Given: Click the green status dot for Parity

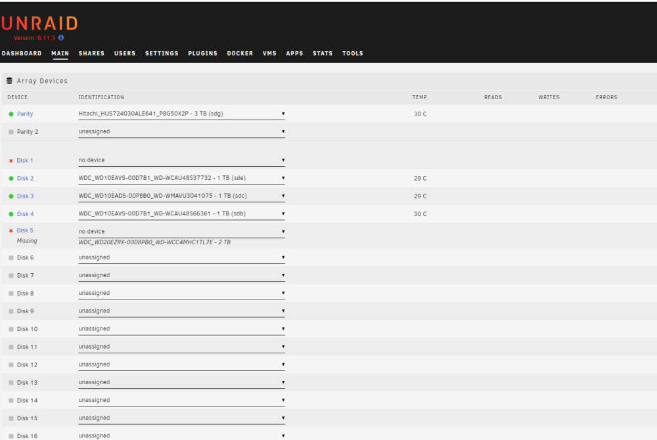Looking at the screenshot, I should 11,114.
